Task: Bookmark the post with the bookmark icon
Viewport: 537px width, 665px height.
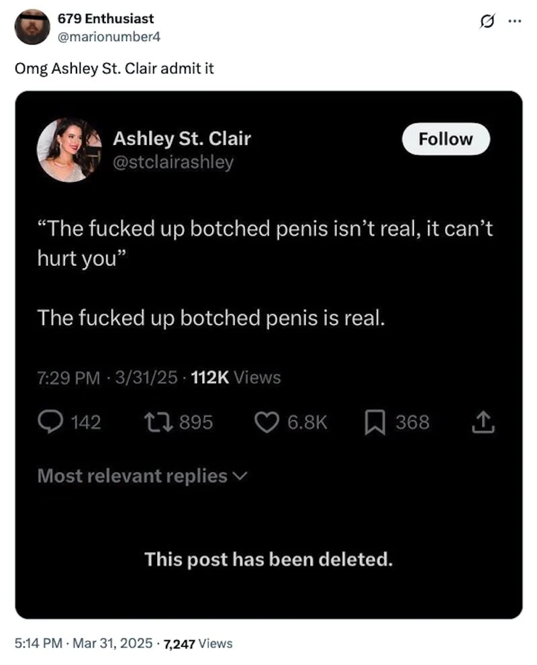Action: (374, 421)
